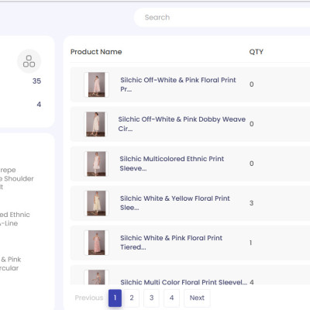Select Silchic Multicolored Ethnic Print Sleeve name
This screenshot has height=310, width=310.
click(x=172, y=164)
